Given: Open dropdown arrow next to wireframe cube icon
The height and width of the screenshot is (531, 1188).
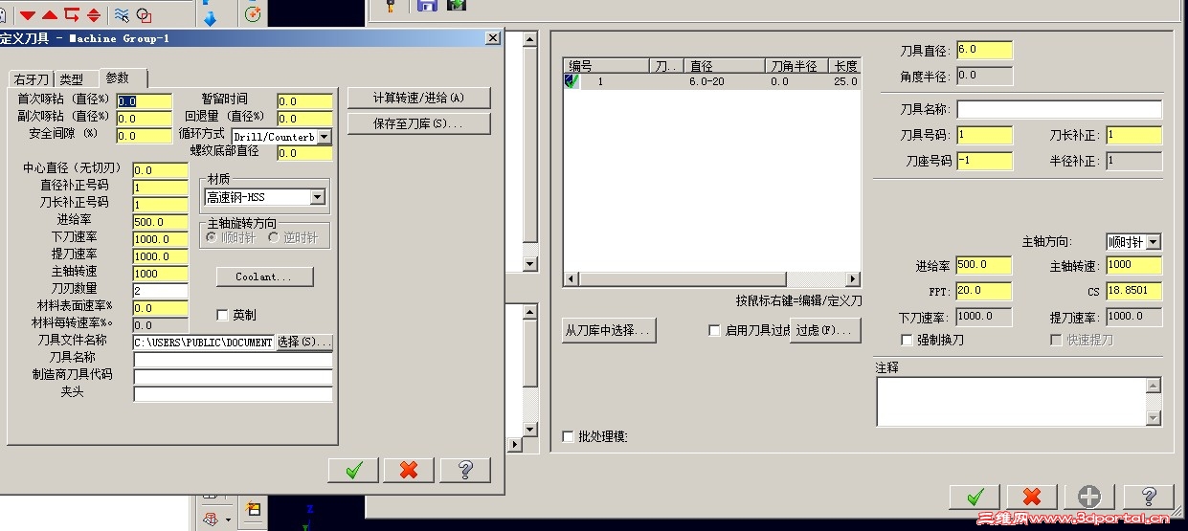Looking at the screenshot, I should [228, 520].
